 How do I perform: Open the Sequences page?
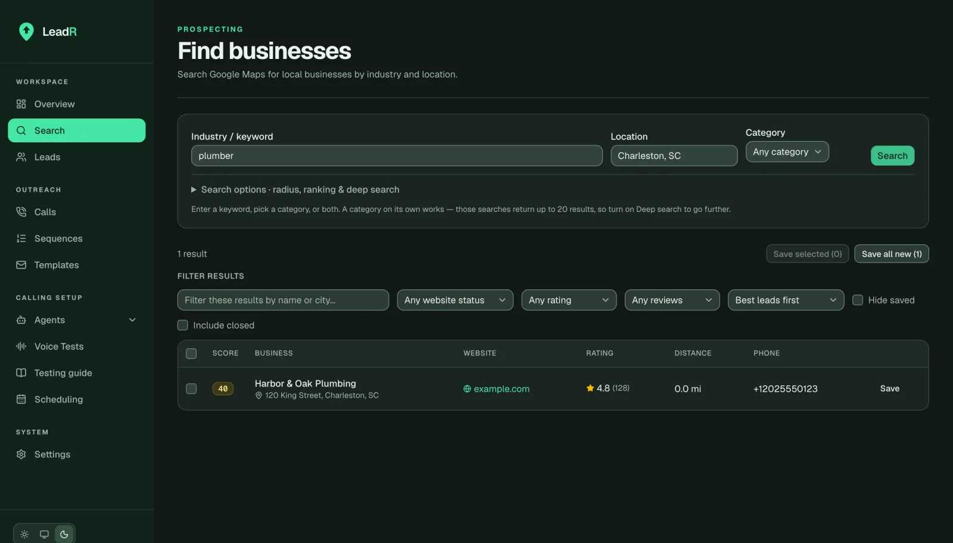point(76,239)
